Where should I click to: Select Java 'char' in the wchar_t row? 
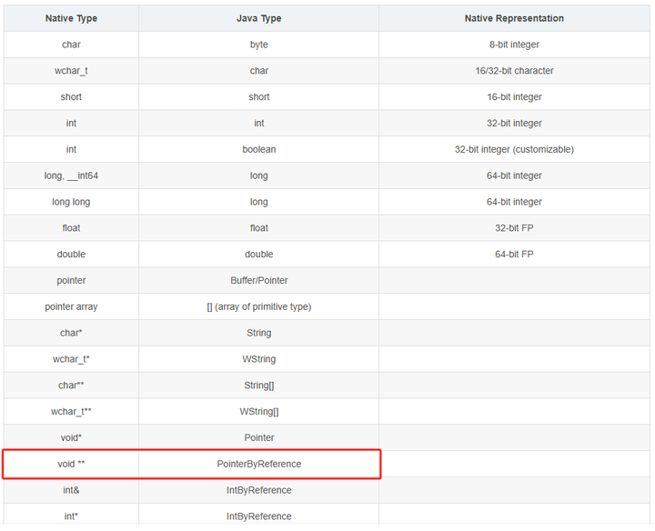[258, 71]
